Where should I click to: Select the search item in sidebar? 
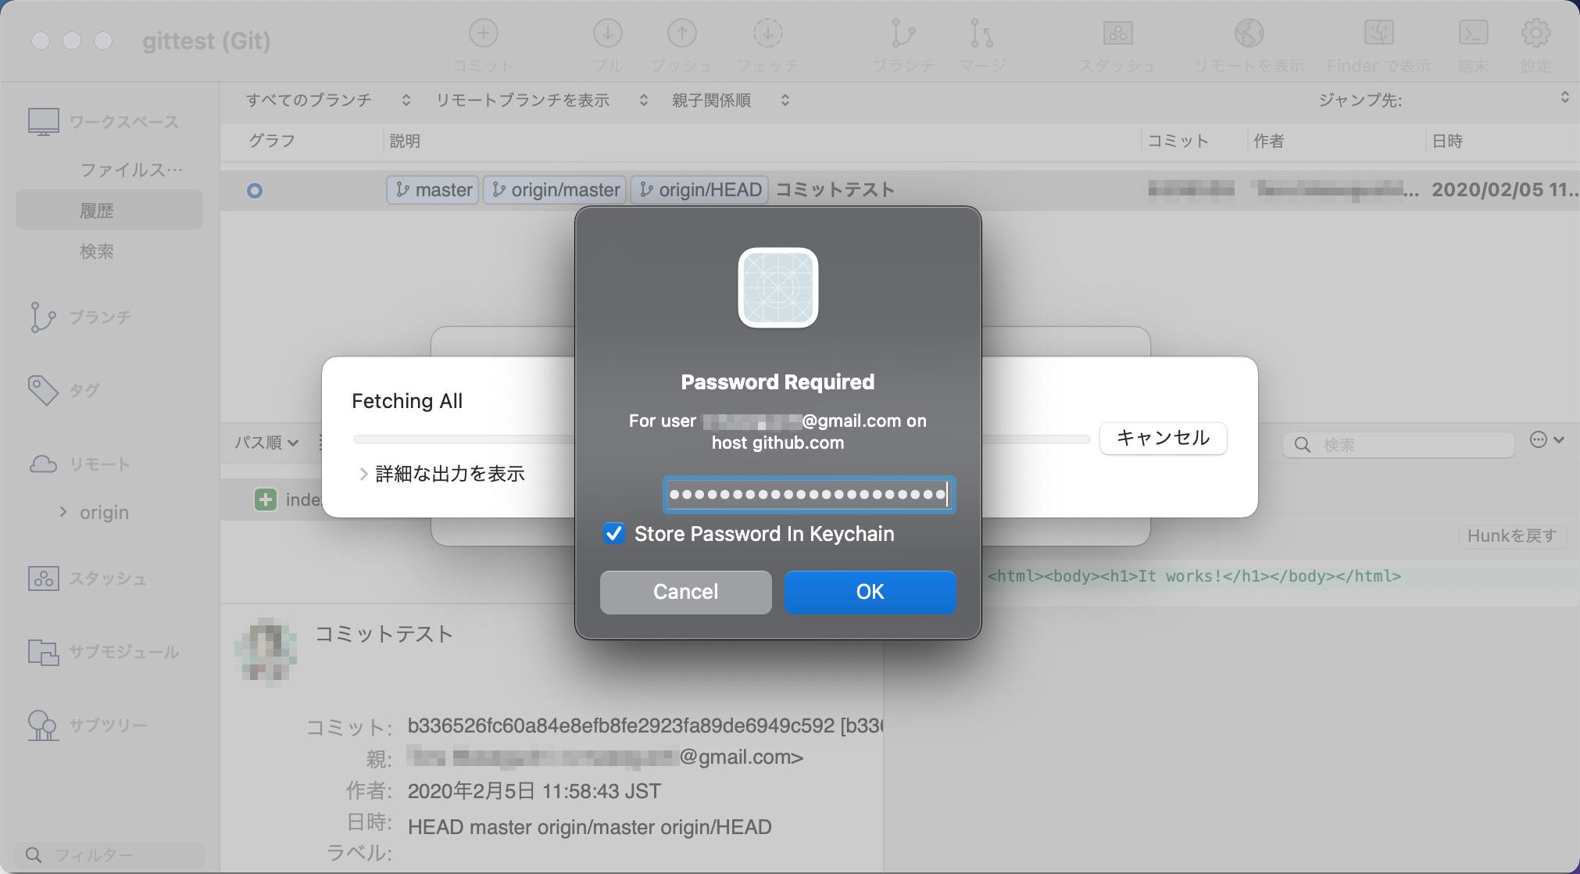click(97, 251)
